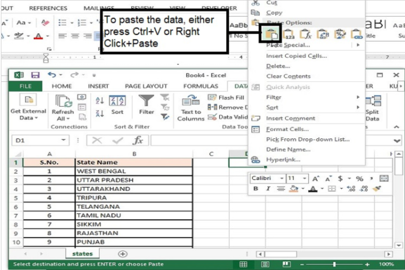The height and width of the screenshot is (270, 405).
Task: Open the Excel HOME tab
Action: (62, 86)
